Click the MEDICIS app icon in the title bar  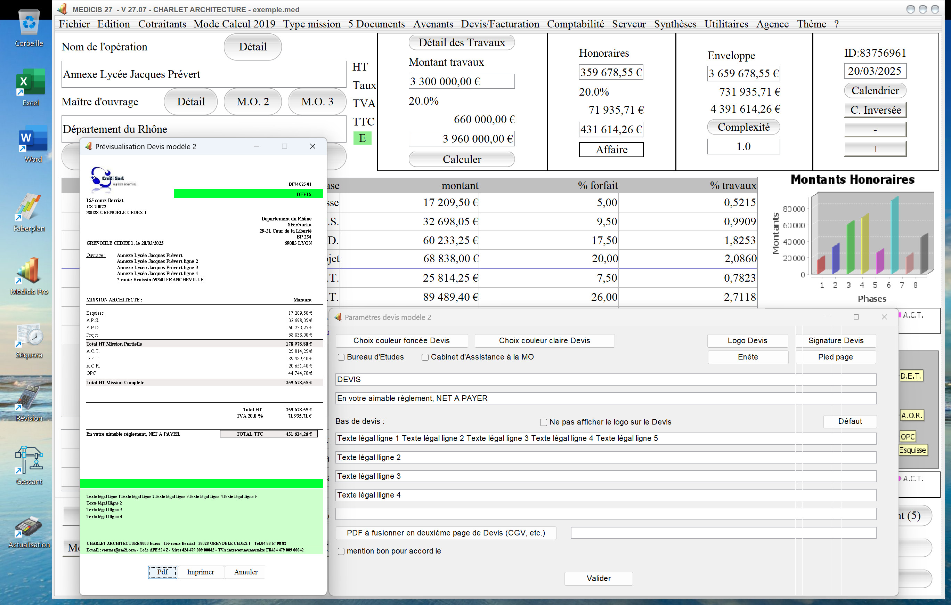(x=63, y=9)
